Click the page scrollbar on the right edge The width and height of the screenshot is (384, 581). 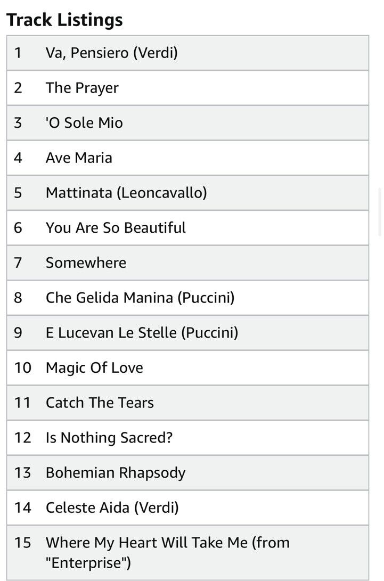click(380, 212)
